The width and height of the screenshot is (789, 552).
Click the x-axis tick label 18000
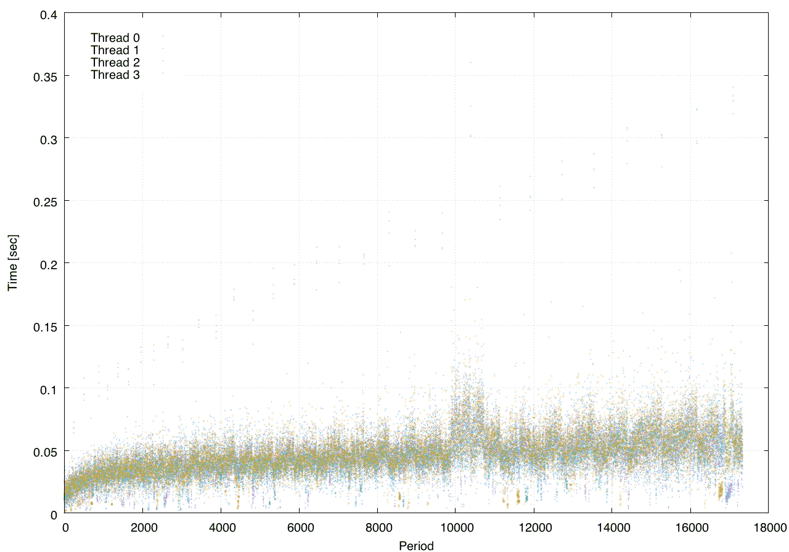769,529
